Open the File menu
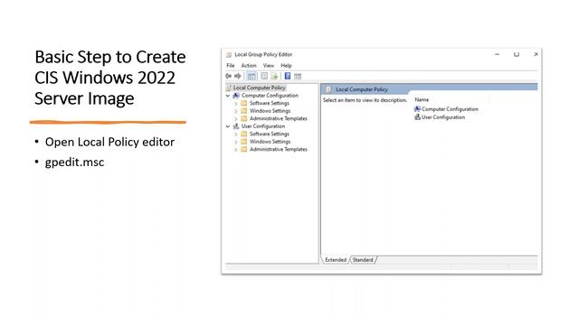Screen dimensions: 579x325 tap(231, 65)
